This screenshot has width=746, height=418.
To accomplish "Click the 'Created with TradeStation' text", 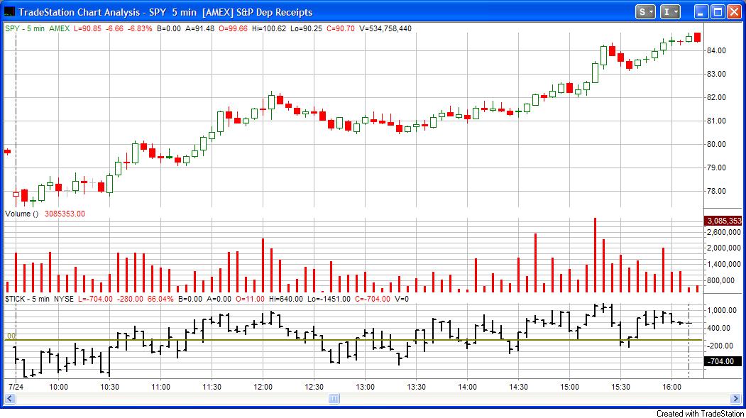I will click(700, 414).
